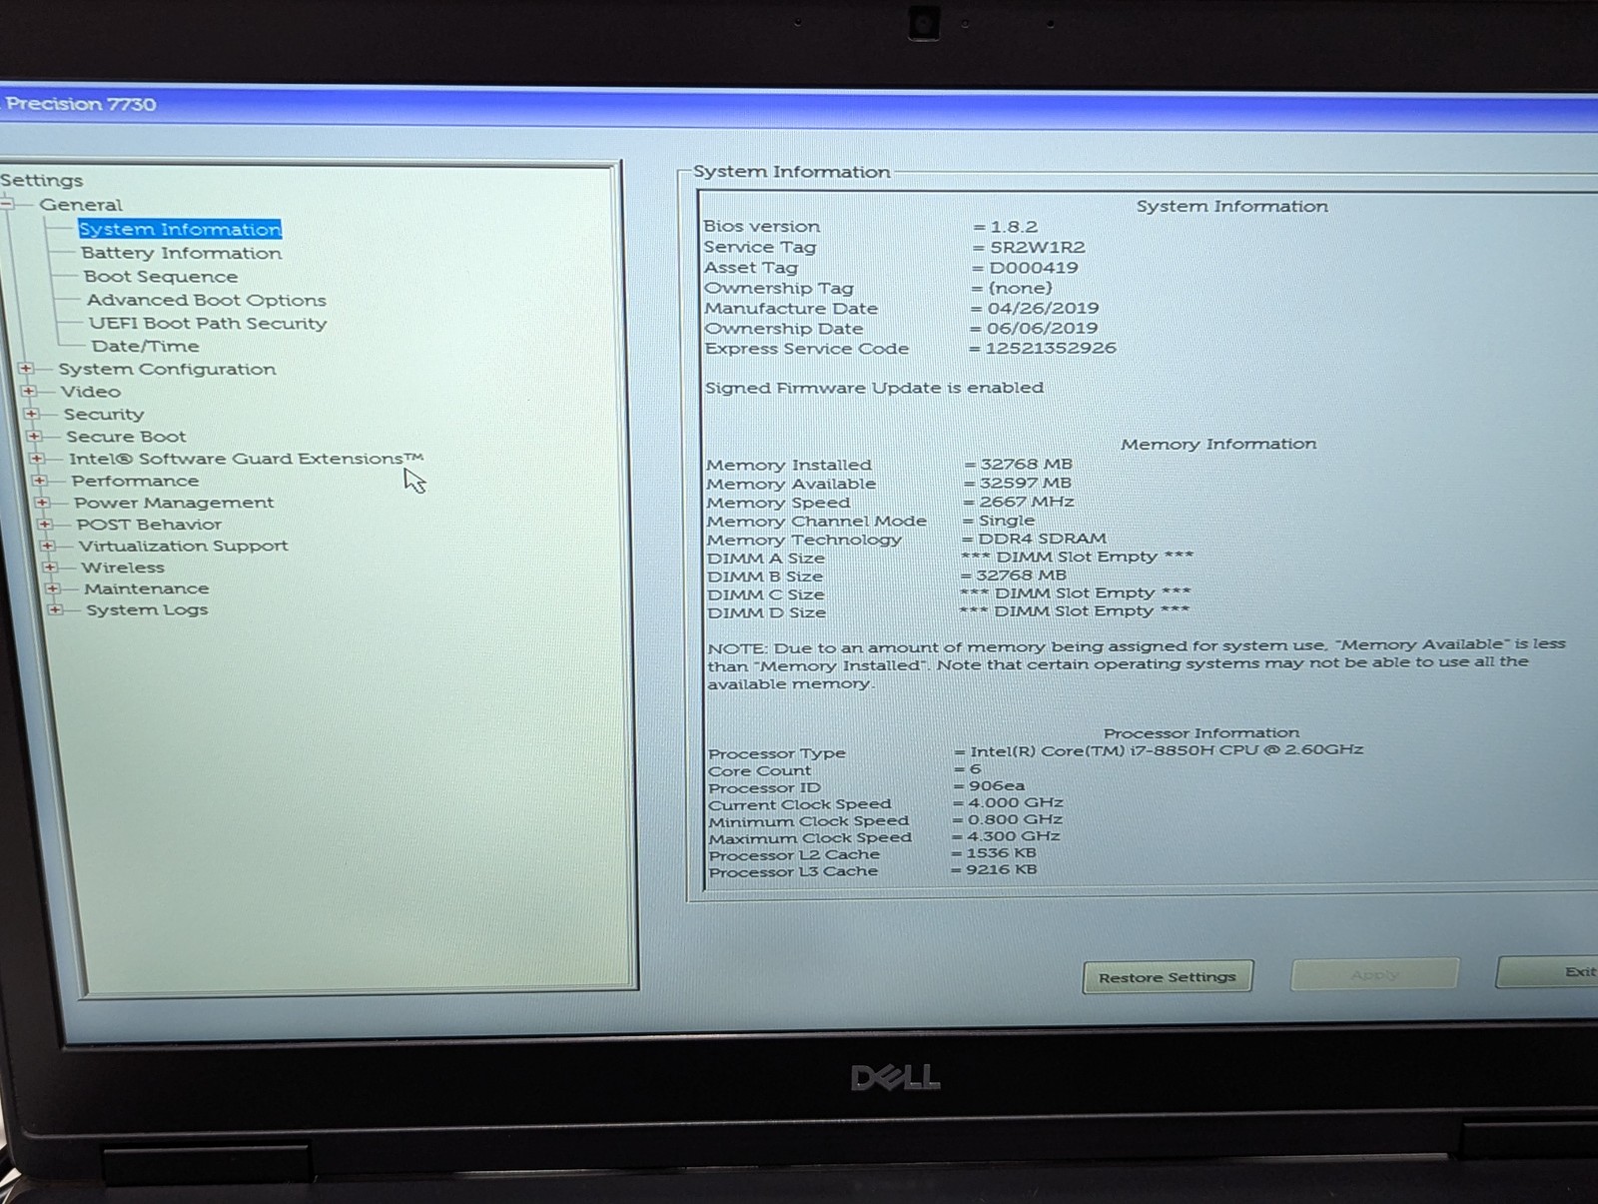The image size is (1598, 1204).
Task: Click Maximum Clock Speed value 4.300 GHz
Action: 1013,836
